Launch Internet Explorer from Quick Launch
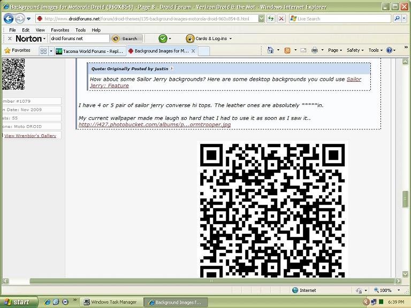Screen dimensions: 411x308 coord(47,302)
